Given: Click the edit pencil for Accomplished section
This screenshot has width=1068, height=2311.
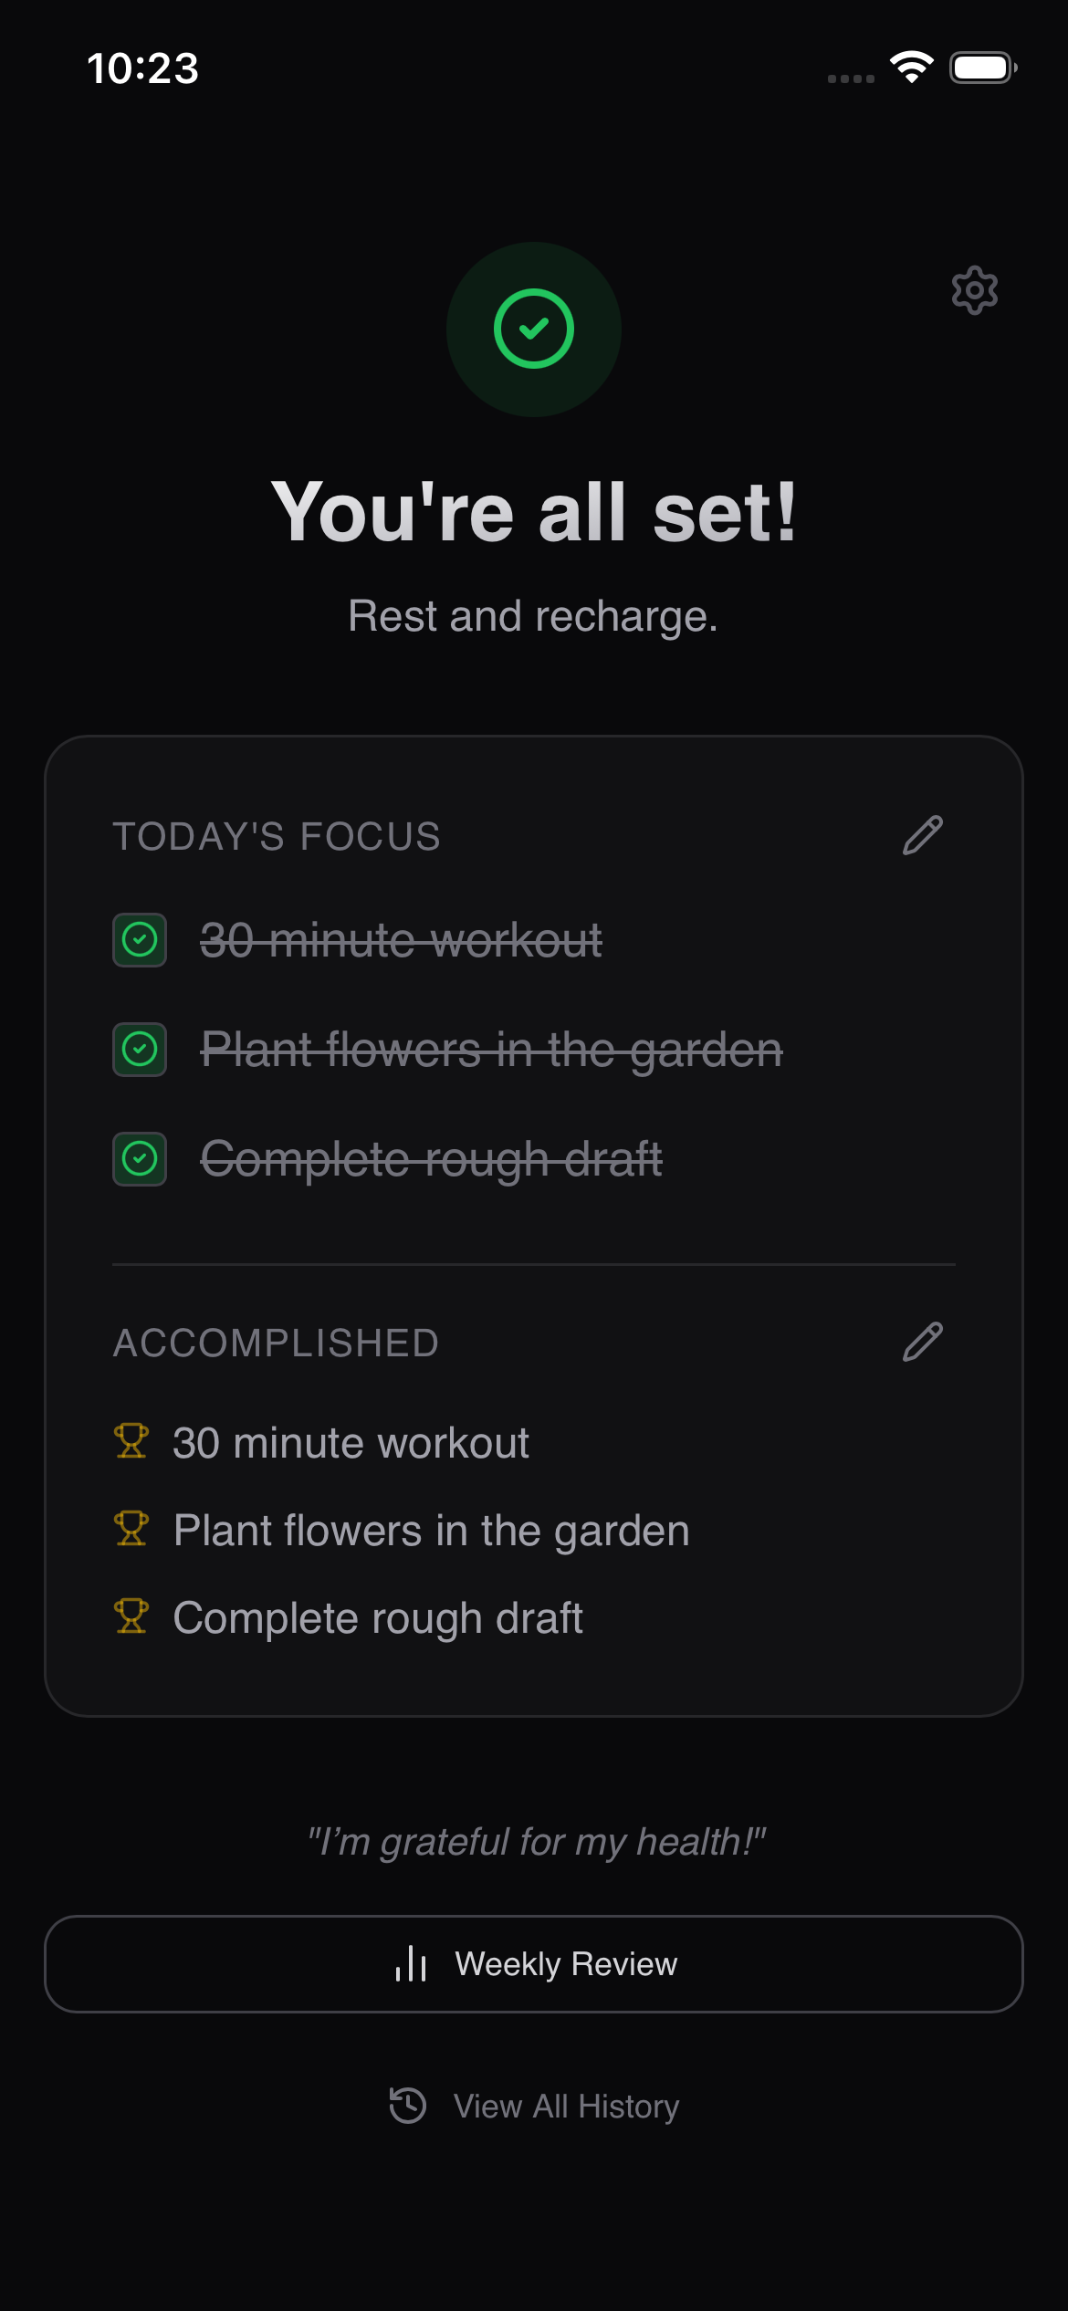Looking at the screenshot, I should (923, 1343).
